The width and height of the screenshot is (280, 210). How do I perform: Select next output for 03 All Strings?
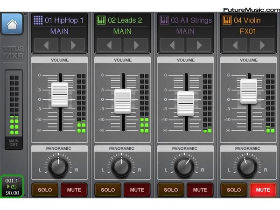click(199, 45)
